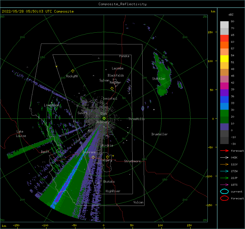Click the 'Sylvan' town label
Viewport: 245px width, 229px height.
pyautogui.click(x=104, y=80)
